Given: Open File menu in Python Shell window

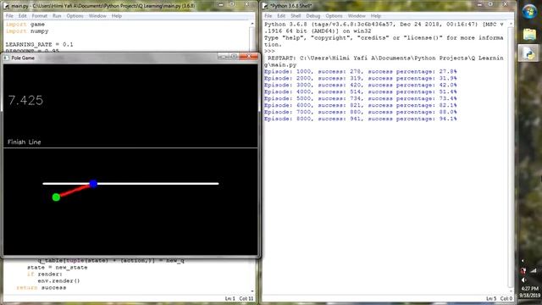Looking at the screenshot, I should pos(268,16).
